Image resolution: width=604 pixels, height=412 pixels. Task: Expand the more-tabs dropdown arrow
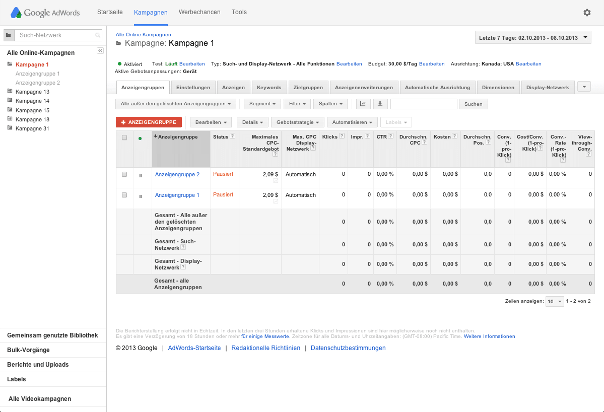coord(584,87)
